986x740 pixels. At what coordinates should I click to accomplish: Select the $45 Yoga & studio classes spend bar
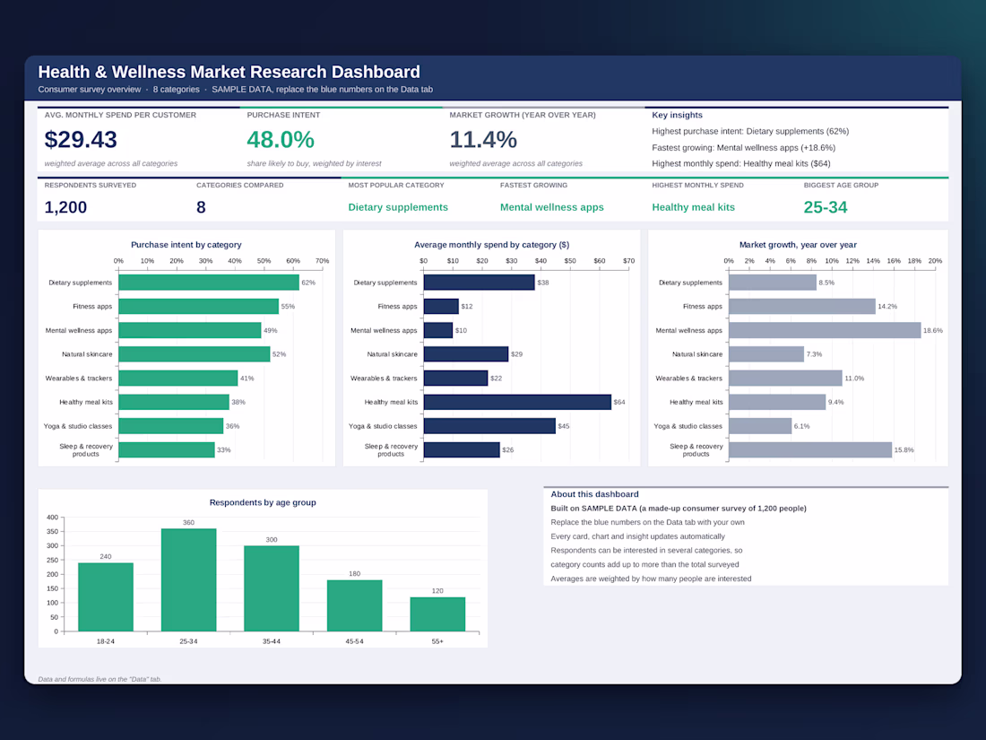(x=489, y=426)
